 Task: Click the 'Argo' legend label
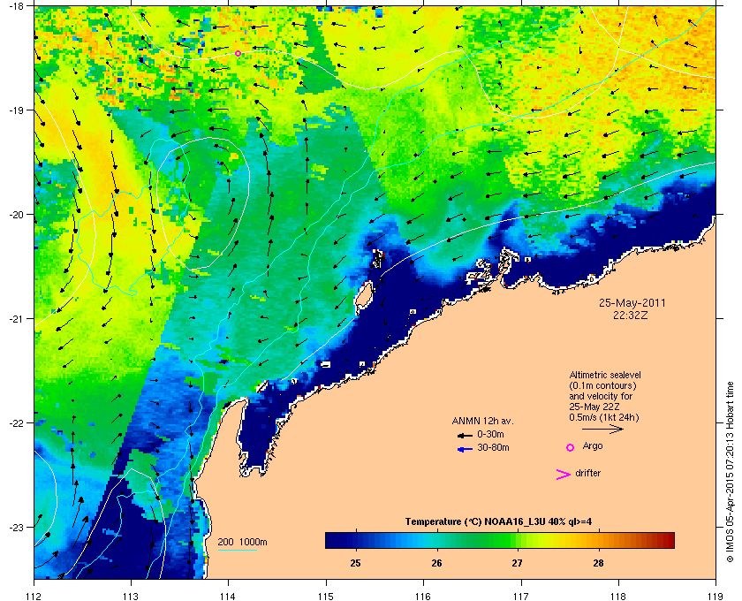click(x=593, y=445)
